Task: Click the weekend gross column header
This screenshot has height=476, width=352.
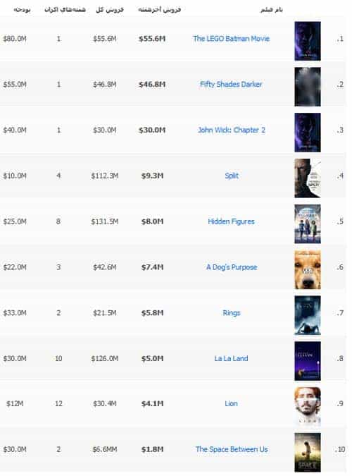Action: [x=160, y=10]
